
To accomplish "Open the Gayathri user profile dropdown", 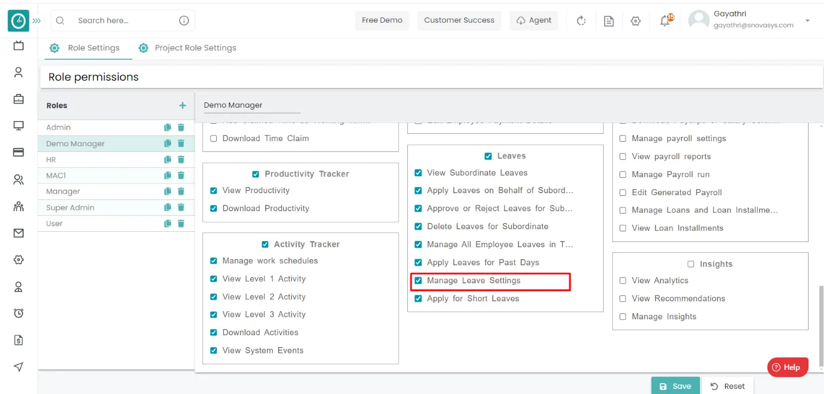I will 807,21.
